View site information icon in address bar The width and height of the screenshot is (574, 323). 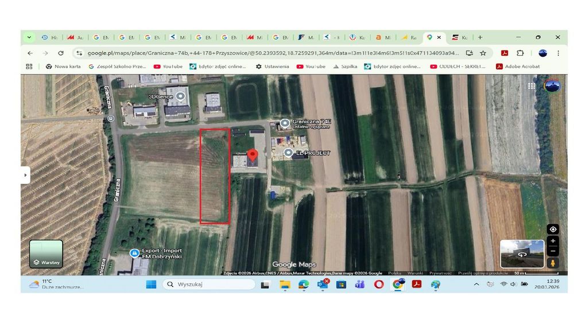pyautogui.click(x=79, y=53)
